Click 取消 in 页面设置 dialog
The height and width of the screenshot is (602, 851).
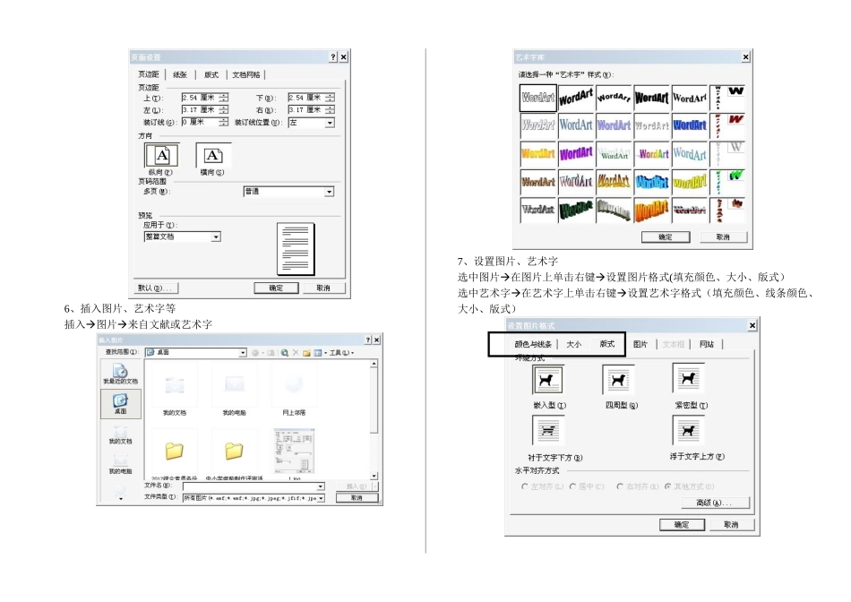[323, 288]
